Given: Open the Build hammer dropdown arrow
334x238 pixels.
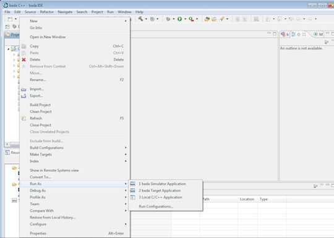Looking at the screenshot, I should coord(146,19).
